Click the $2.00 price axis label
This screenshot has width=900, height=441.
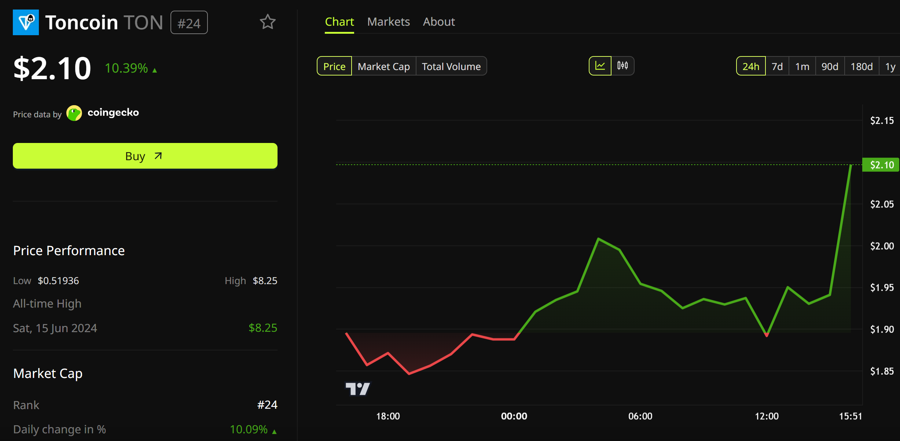(x=882, y=246)
